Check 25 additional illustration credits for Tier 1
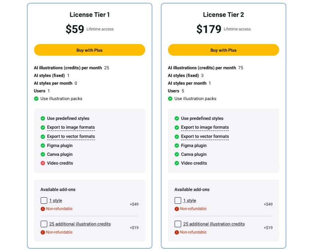The image size is (313, 250). click(x=44, y=224)
